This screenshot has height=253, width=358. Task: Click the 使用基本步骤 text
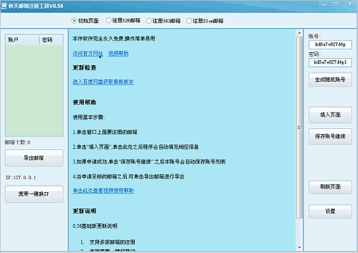89,117
